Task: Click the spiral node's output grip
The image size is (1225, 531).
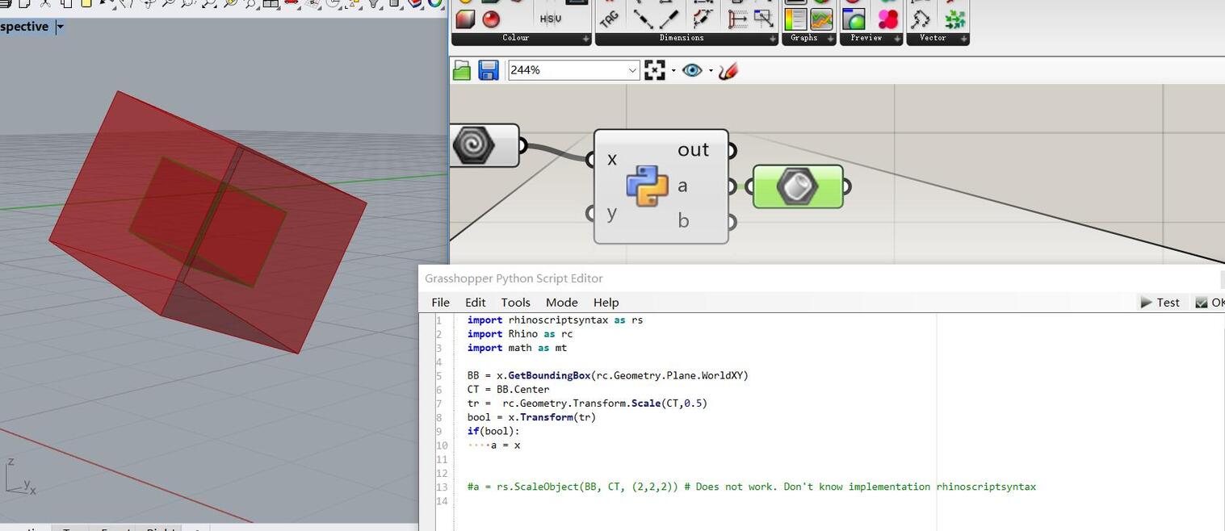Action: pyautogui.click(x=522, y=146)
